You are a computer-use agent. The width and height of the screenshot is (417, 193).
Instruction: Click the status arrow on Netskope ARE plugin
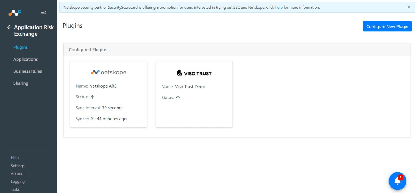[92, 97]
